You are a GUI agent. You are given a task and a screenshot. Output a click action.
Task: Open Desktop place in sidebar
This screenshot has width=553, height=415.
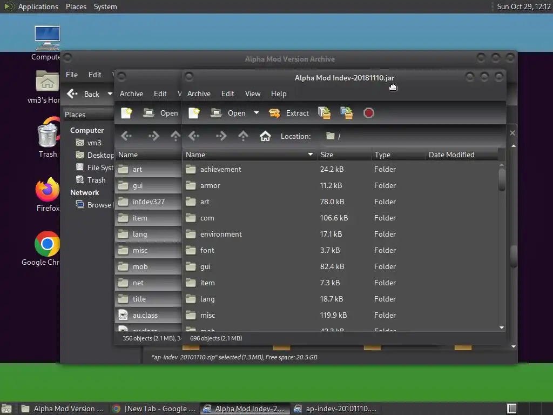pyautogui.click(x=95, y=155)
